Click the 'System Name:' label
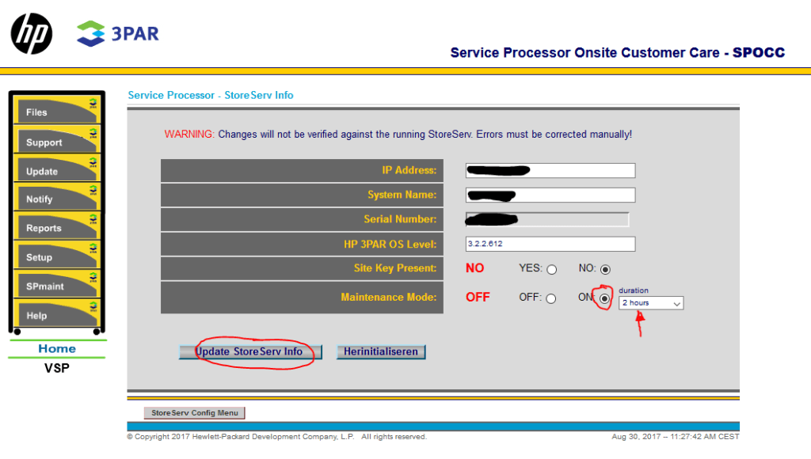This screenshot has height=459, width=811. 402,195
